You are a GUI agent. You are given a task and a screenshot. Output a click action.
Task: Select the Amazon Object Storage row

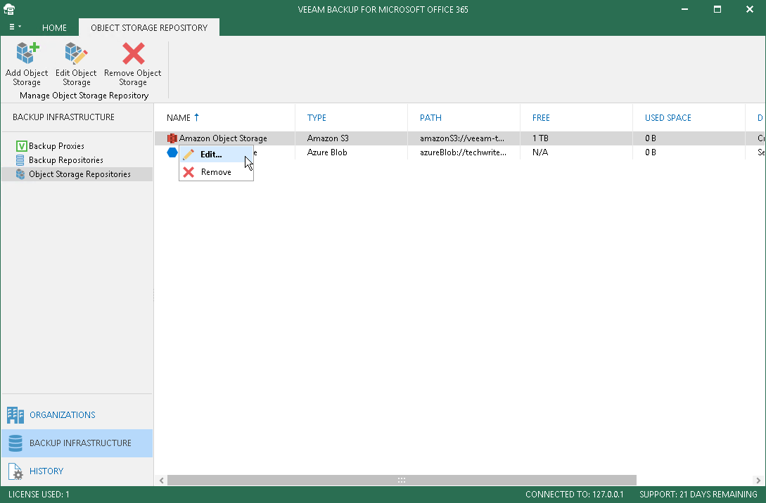click(460, 138)
